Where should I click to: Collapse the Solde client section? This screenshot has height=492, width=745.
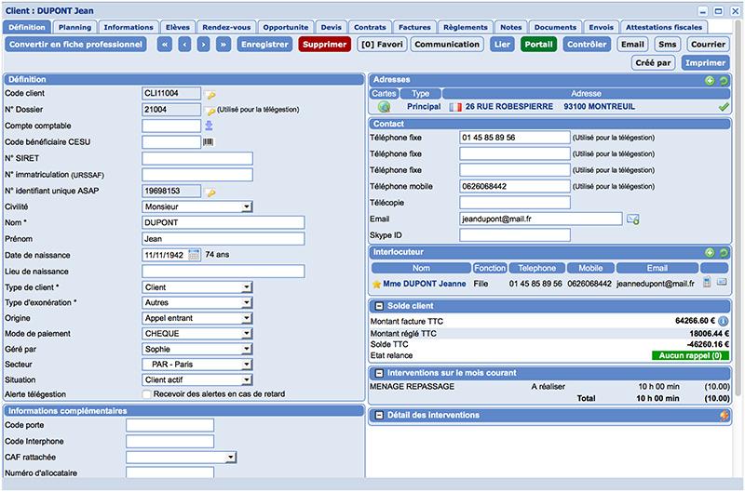tap(379, 306)
